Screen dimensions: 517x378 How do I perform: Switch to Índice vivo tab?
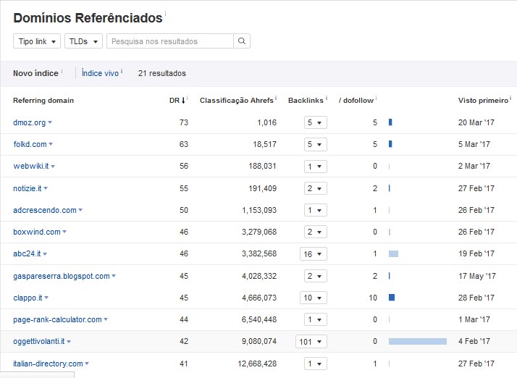point(100,73)
